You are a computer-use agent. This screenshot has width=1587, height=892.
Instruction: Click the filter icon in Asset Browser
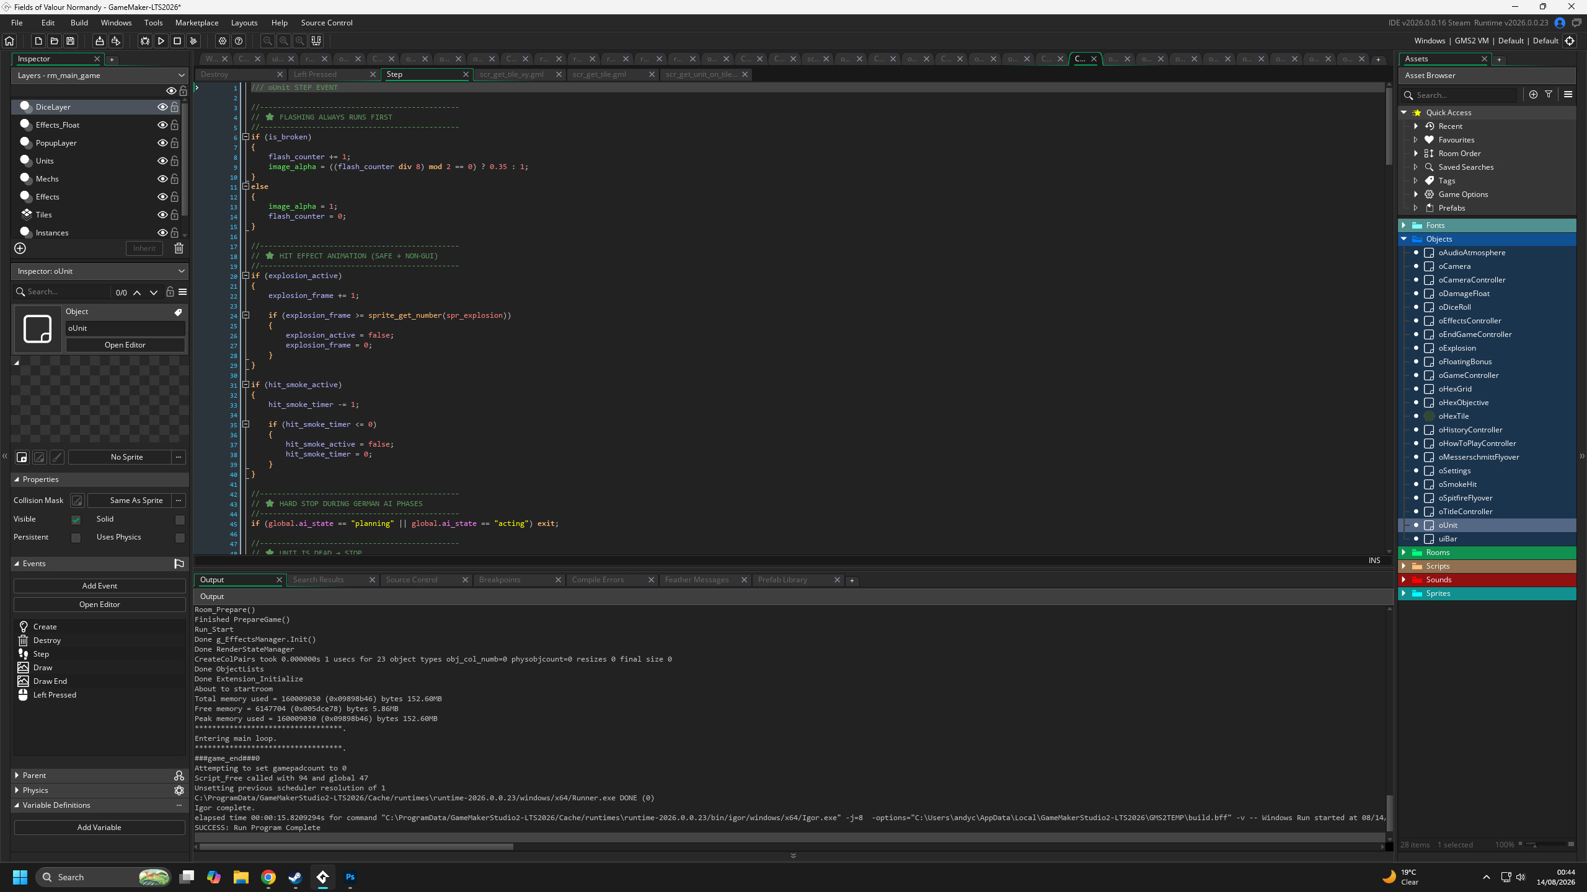pos(1549,94)
